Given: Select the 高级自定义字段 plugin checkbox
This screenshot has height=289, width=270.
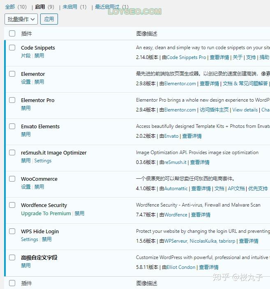Looking at the screenshot, I should 12,257.
